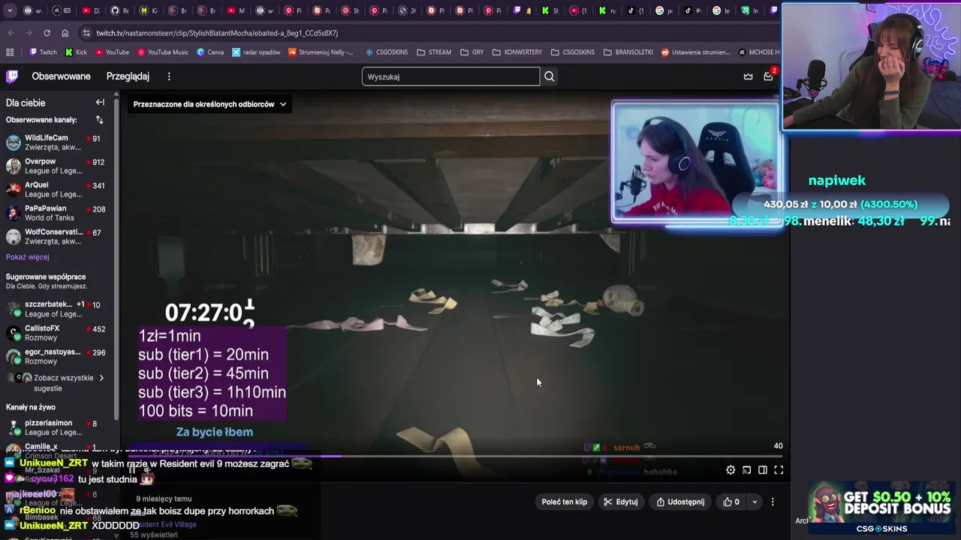The width and height of the screenshot is (961, 540).
Task: Open szczerbatek... suggested channel
Action: pos(56,309)
